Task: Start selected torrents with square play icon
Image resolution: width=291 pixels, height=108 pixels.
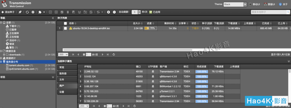Action: (x=50, y=12)
